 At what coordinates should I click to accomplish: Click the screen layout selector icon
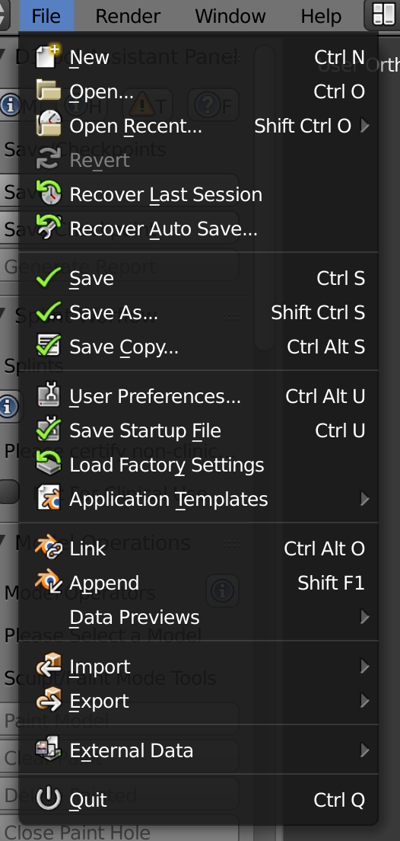tap(383, 15)
